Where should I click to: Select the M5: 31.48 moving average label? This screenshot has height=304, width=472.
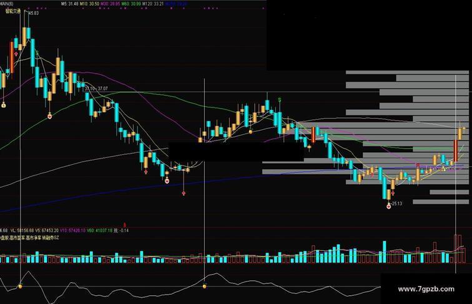pyautogui.click(x=69, y=4)
